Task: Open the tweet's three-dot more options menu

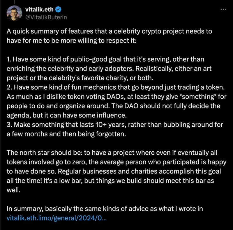Action: (223, 9)
